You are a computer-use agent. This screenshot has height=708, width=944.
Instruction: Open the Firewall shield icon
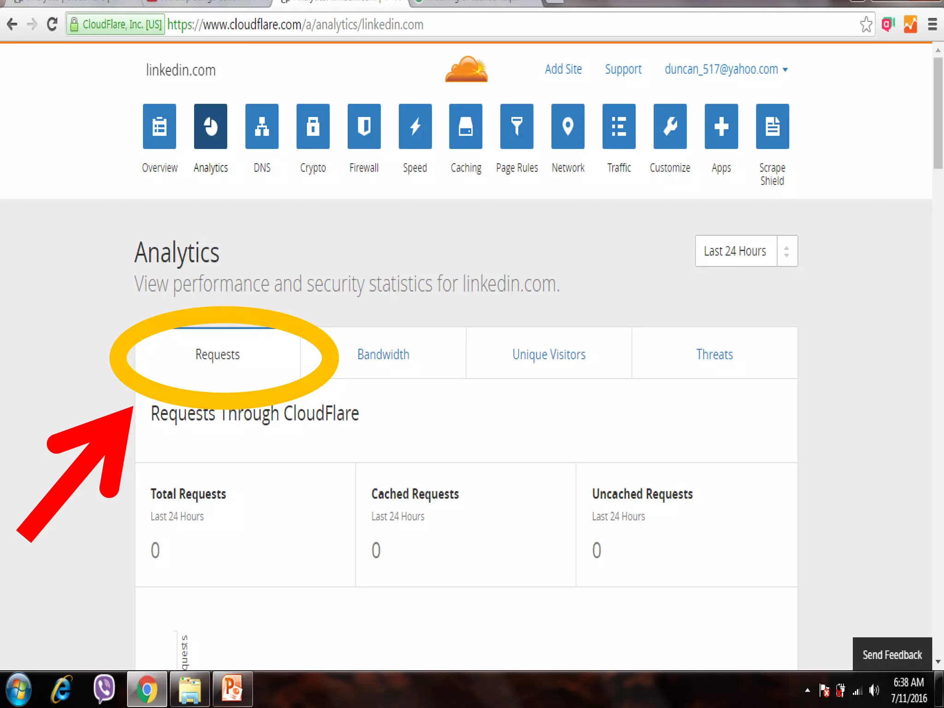pos(364,126)
